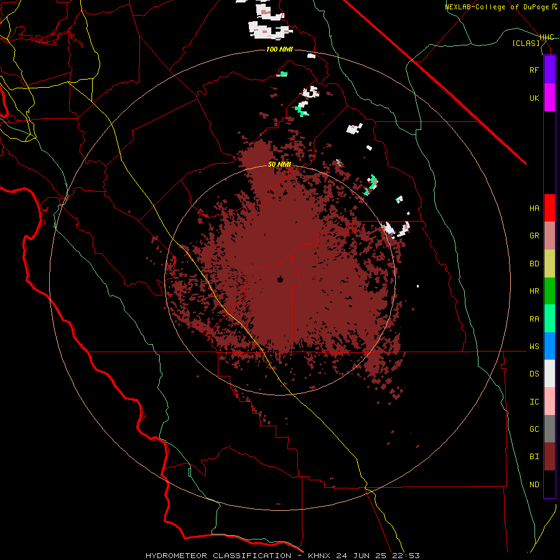
Task: Click the HA red legend swatch
Action: click(549, 208)
